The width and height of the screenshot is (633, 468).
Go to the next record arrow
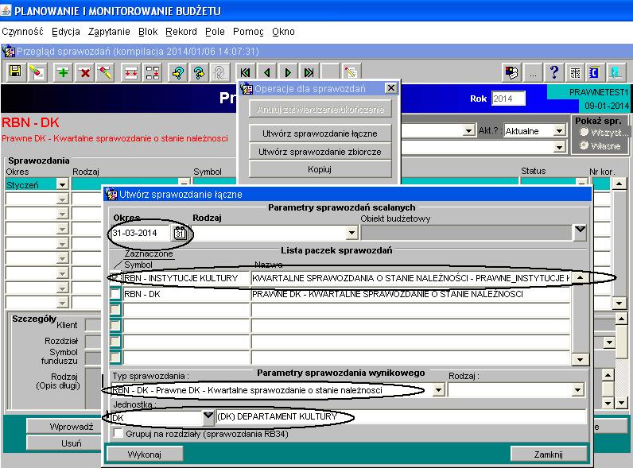[287, 72]
